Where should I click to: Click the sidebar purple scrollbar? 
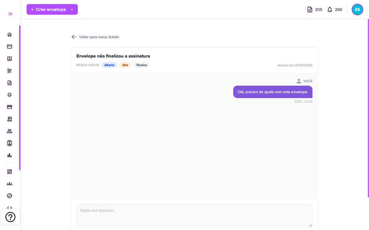pyautogui.click(x=20, y=98)
